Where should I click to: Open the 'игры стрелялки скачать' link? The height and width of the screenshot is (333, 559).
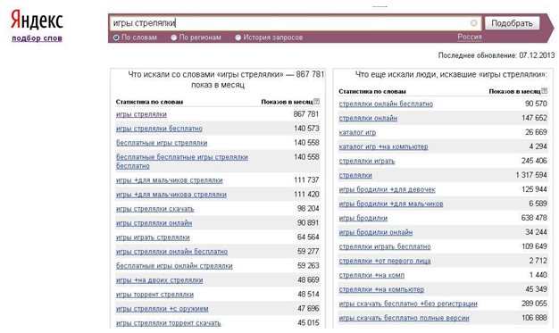point(154,209)
